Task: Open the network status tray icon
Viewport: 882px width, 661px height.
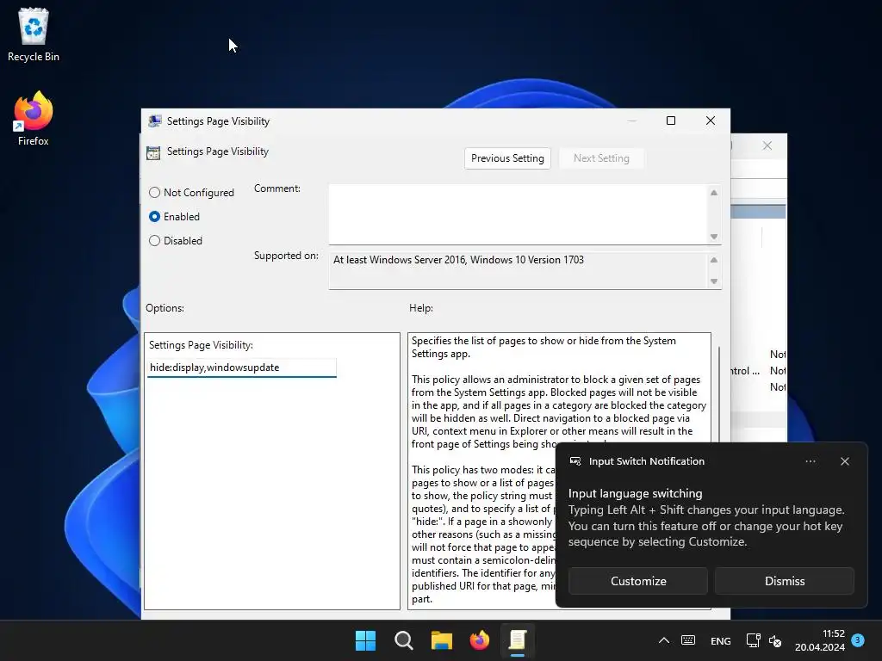Action: [753, 640]
